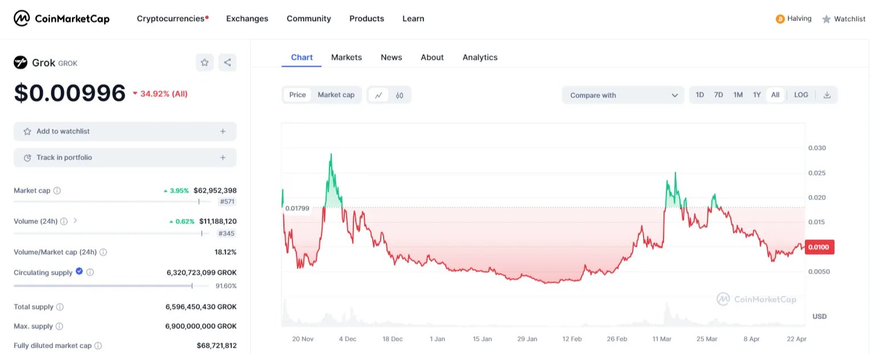This screenshot has height=354, width=871.
Task: Open the share icon for Grok
Action: tap(227, 63)
